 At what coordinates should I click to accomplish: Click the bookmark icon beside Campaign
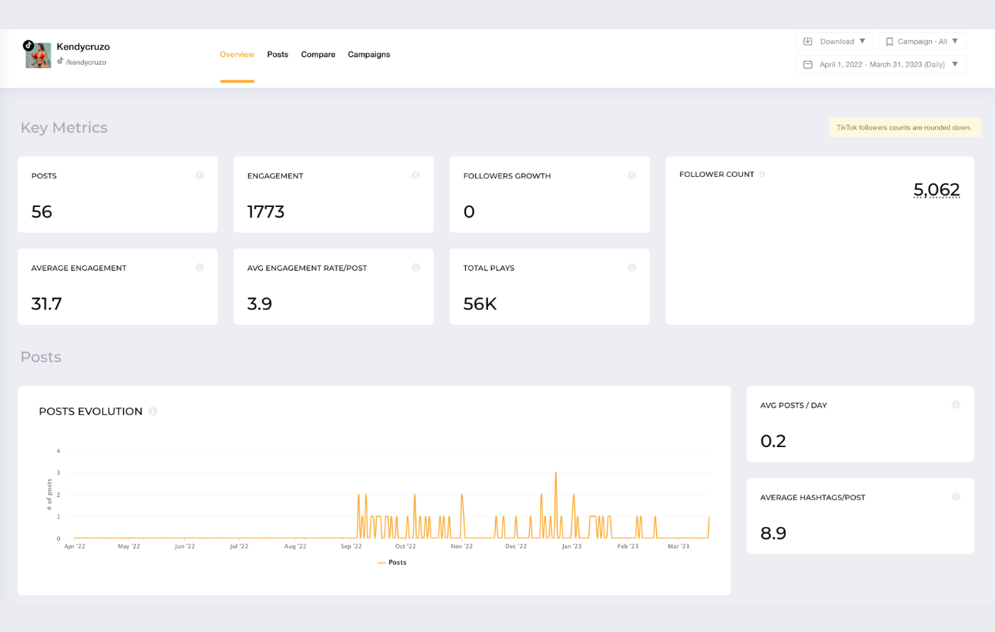click(x=889, y=41)
